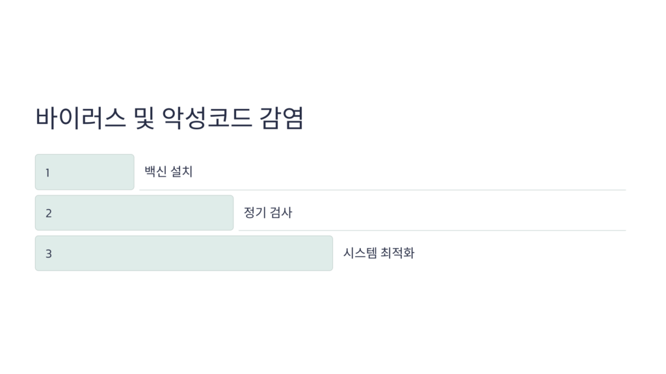Click the word "감염" in the title

281,118
